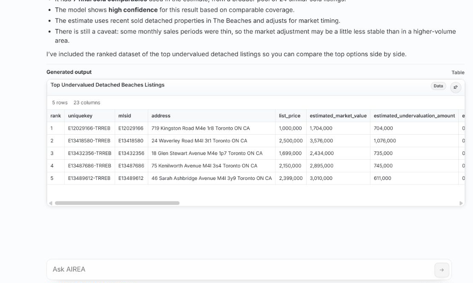Click estimated market value 2,895,000
Image resolution: width=473 pixels, height=283 pixels.
tap(338, 166)
